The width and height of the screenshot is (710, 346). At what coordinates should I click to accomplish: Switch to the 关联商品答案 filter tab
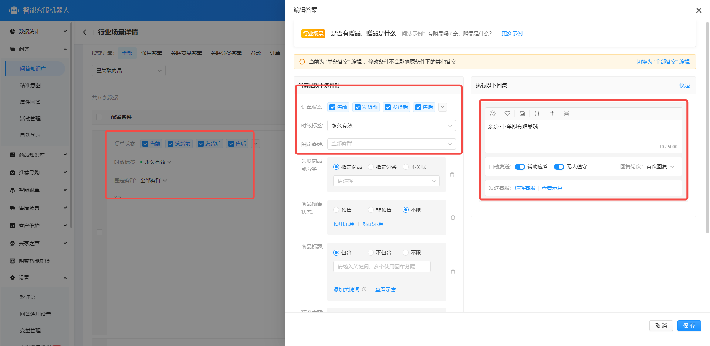coord(186,53)
